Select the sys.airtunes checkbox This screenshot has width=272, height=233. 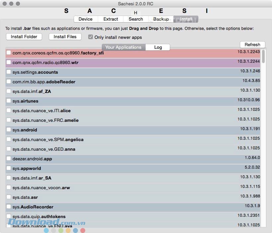click(9, 101)
